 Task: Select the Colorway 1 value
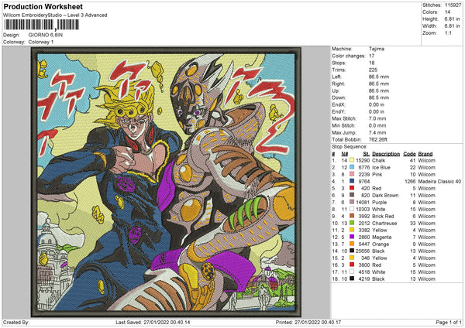pyautogui.click(x=41, y=42)
